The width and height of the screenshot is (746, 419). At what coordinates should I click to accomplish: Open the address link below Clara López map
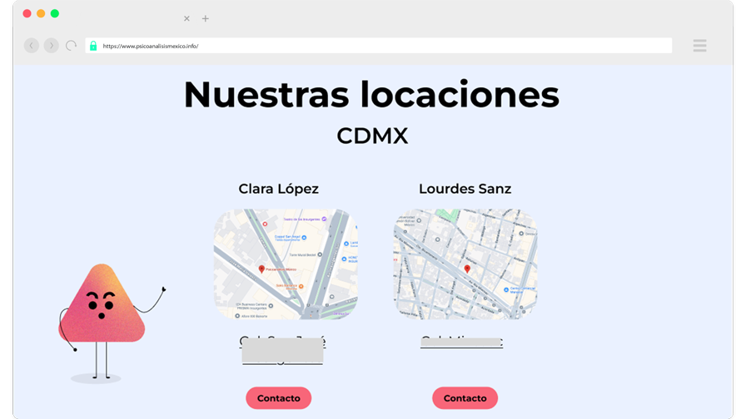[282, 350]
